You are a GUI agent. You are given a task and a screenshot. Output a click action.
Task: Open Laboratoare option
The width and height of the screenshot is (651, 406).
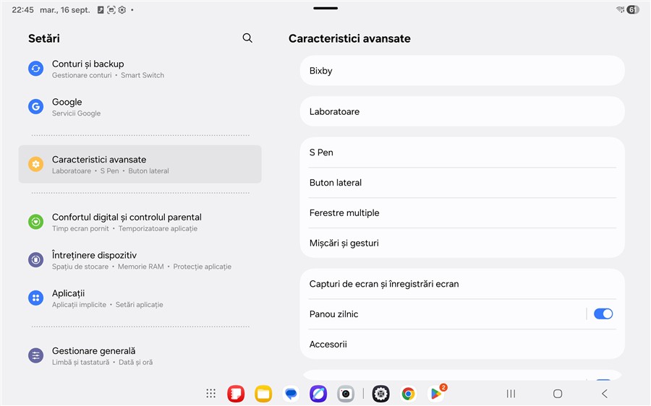pyautogui.click(x=461, y=111)
